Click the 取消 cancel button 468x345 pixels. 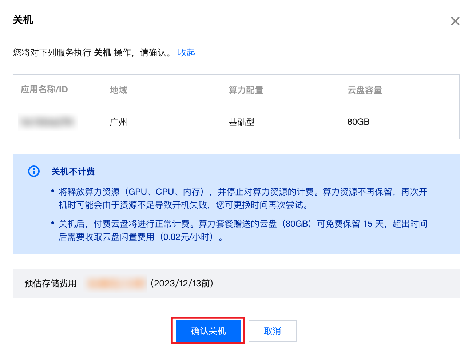273,331
